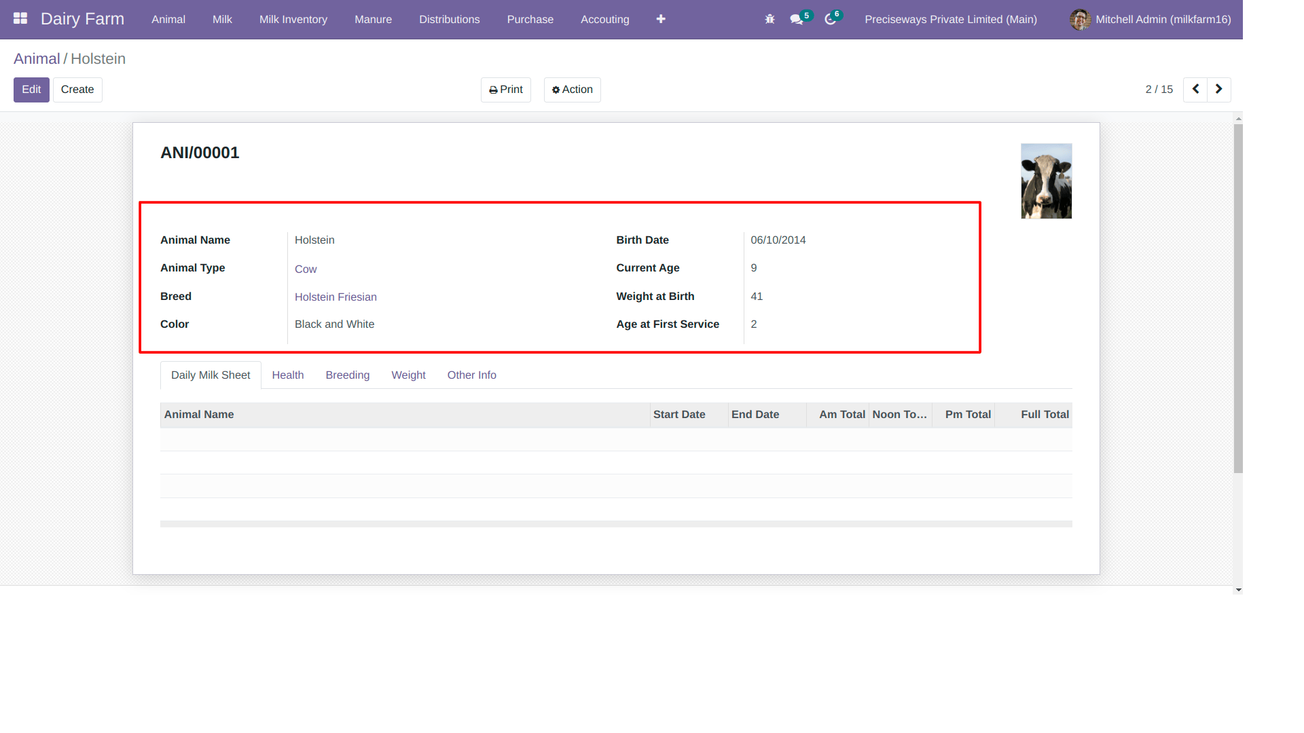Click the Weight at Birth value 41
This screenshot has width=1304, height=733.
click(x=757, y=297)
